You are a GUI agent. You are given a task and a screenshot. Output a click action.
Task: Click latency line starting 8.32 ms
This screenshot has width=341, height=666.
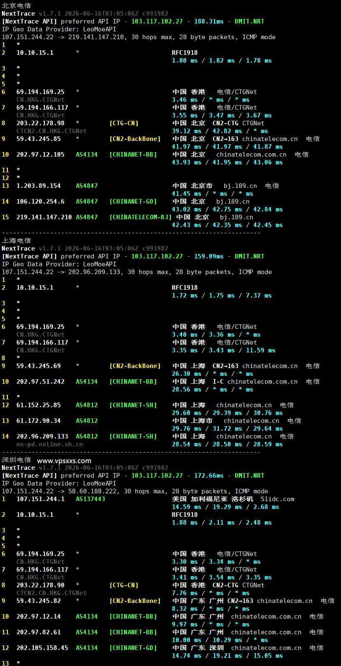pos(211,609)
